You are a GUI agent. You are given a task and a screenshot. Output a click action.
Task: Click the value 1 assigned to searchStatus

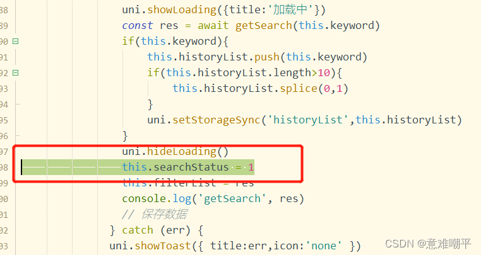click(251, 167)
